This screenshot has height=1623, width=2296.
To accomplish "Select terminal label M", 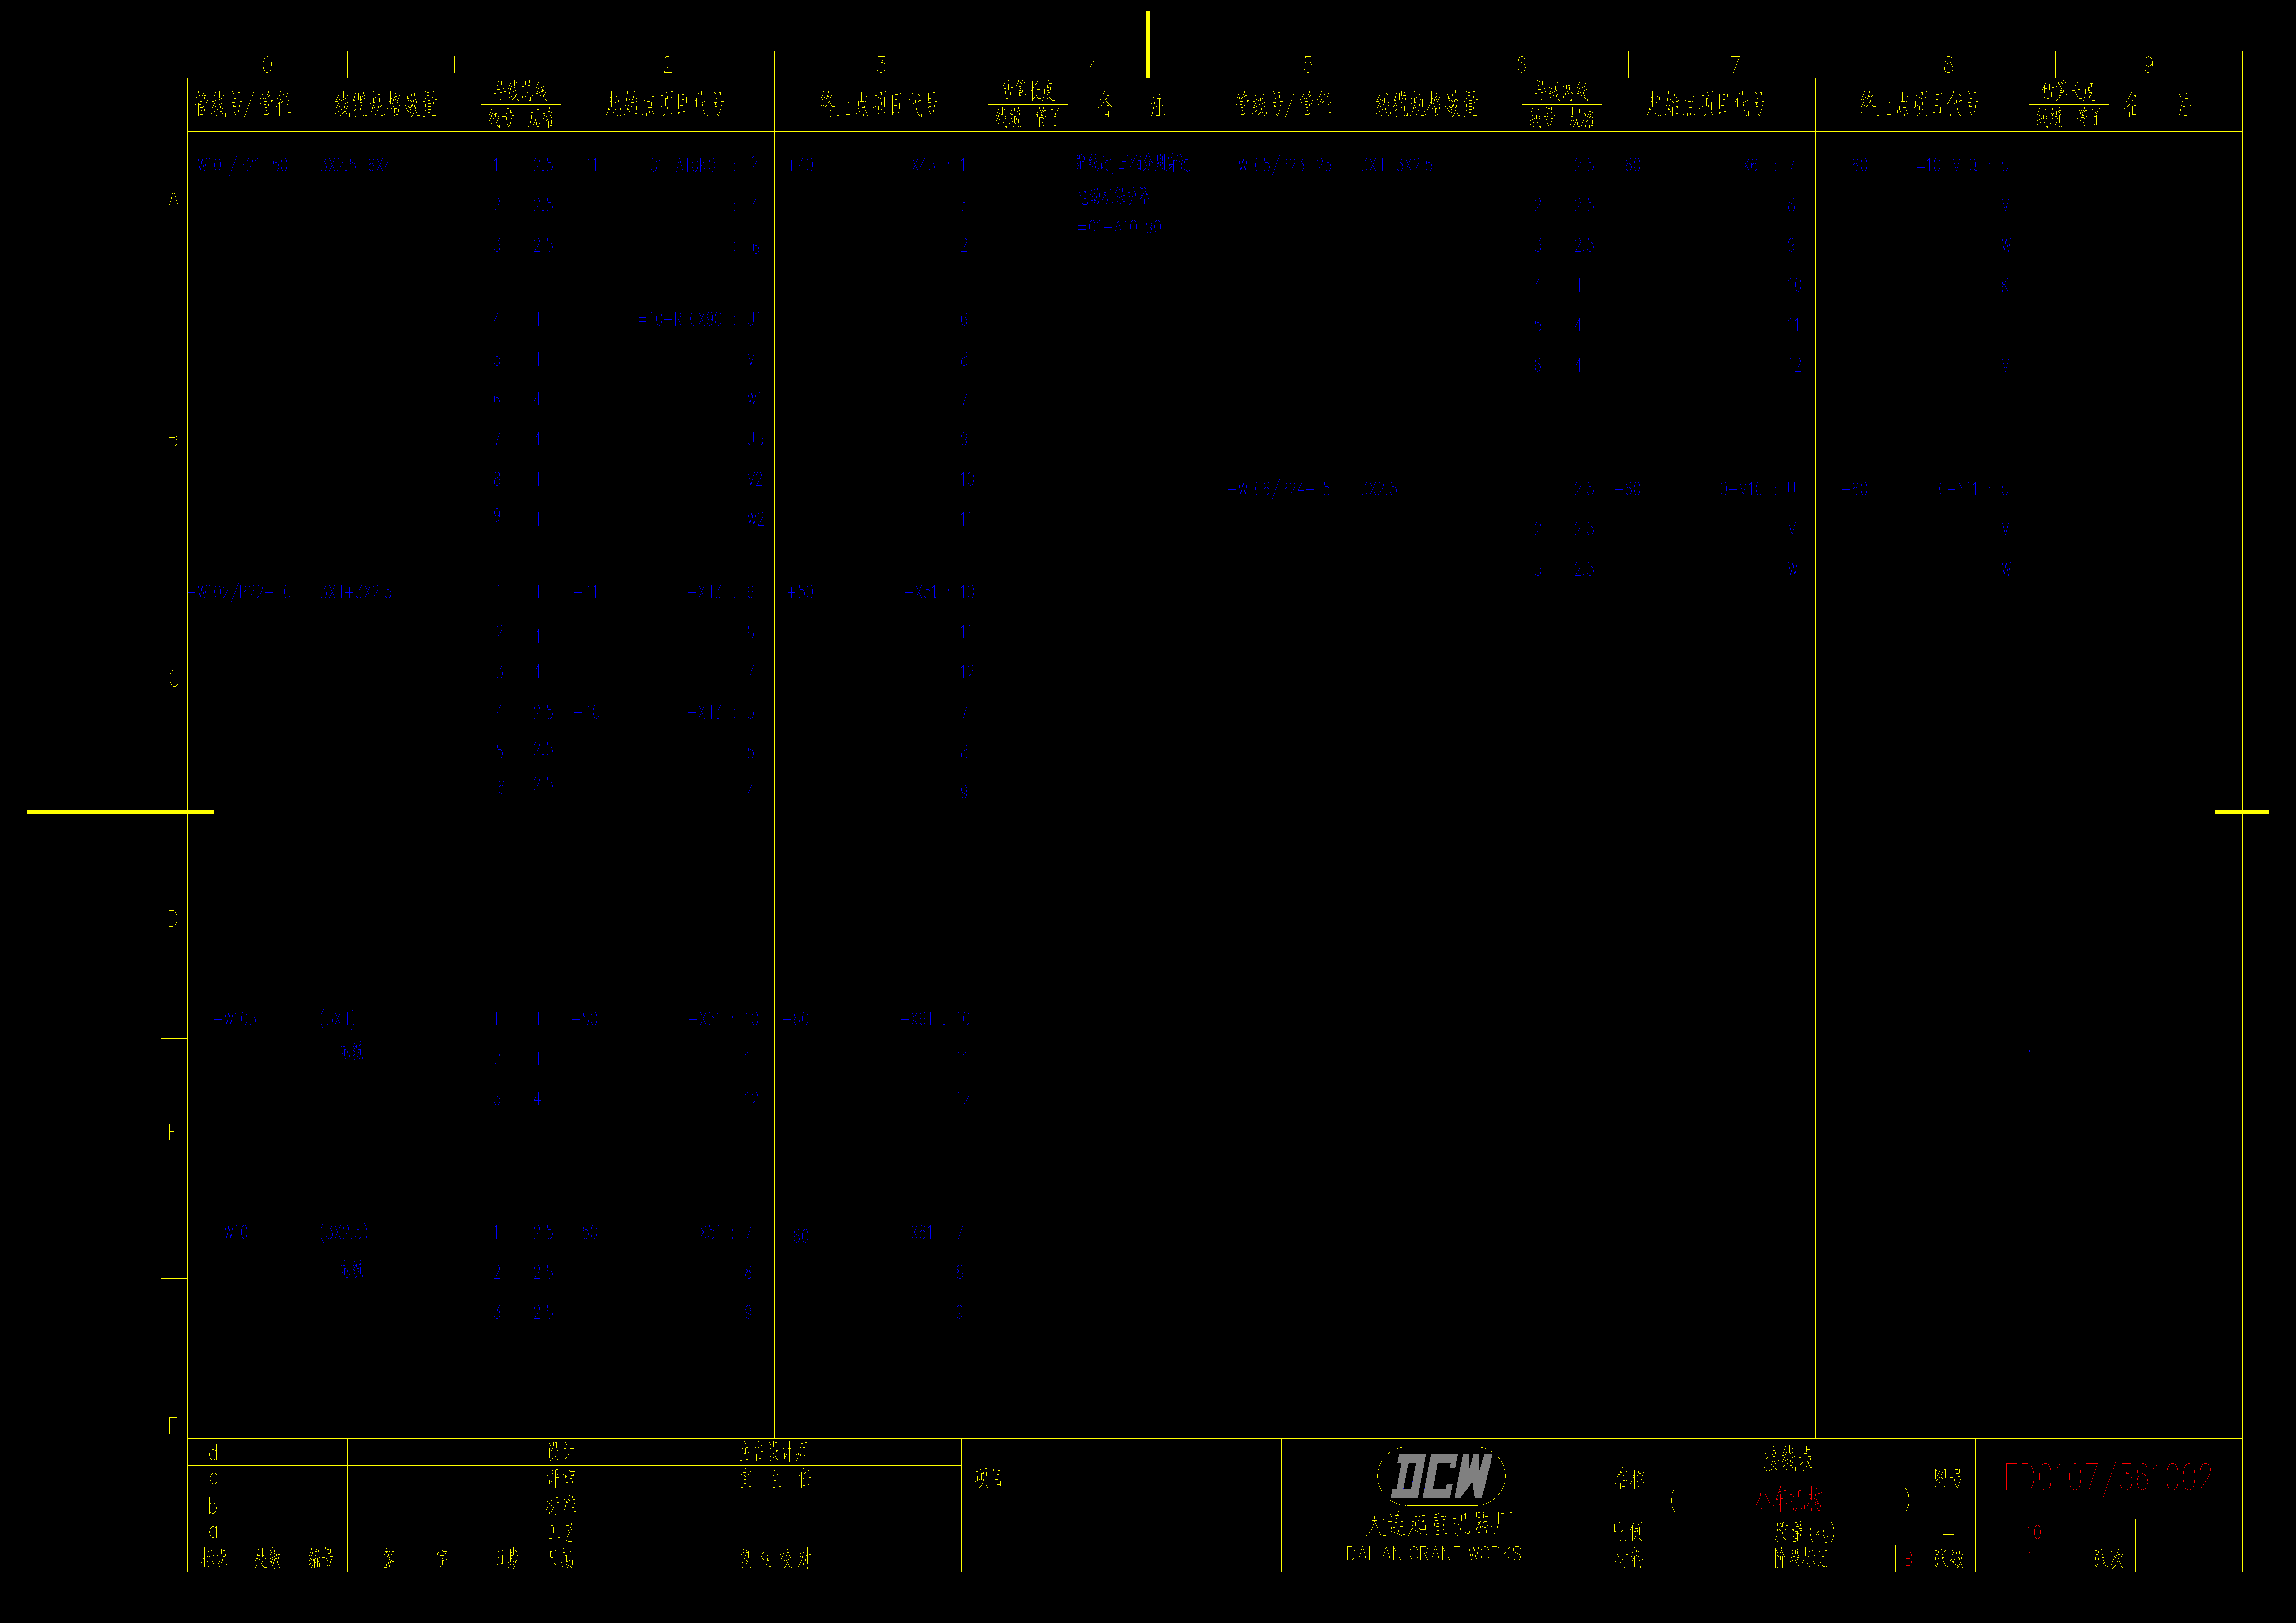I will [2005, 365].
